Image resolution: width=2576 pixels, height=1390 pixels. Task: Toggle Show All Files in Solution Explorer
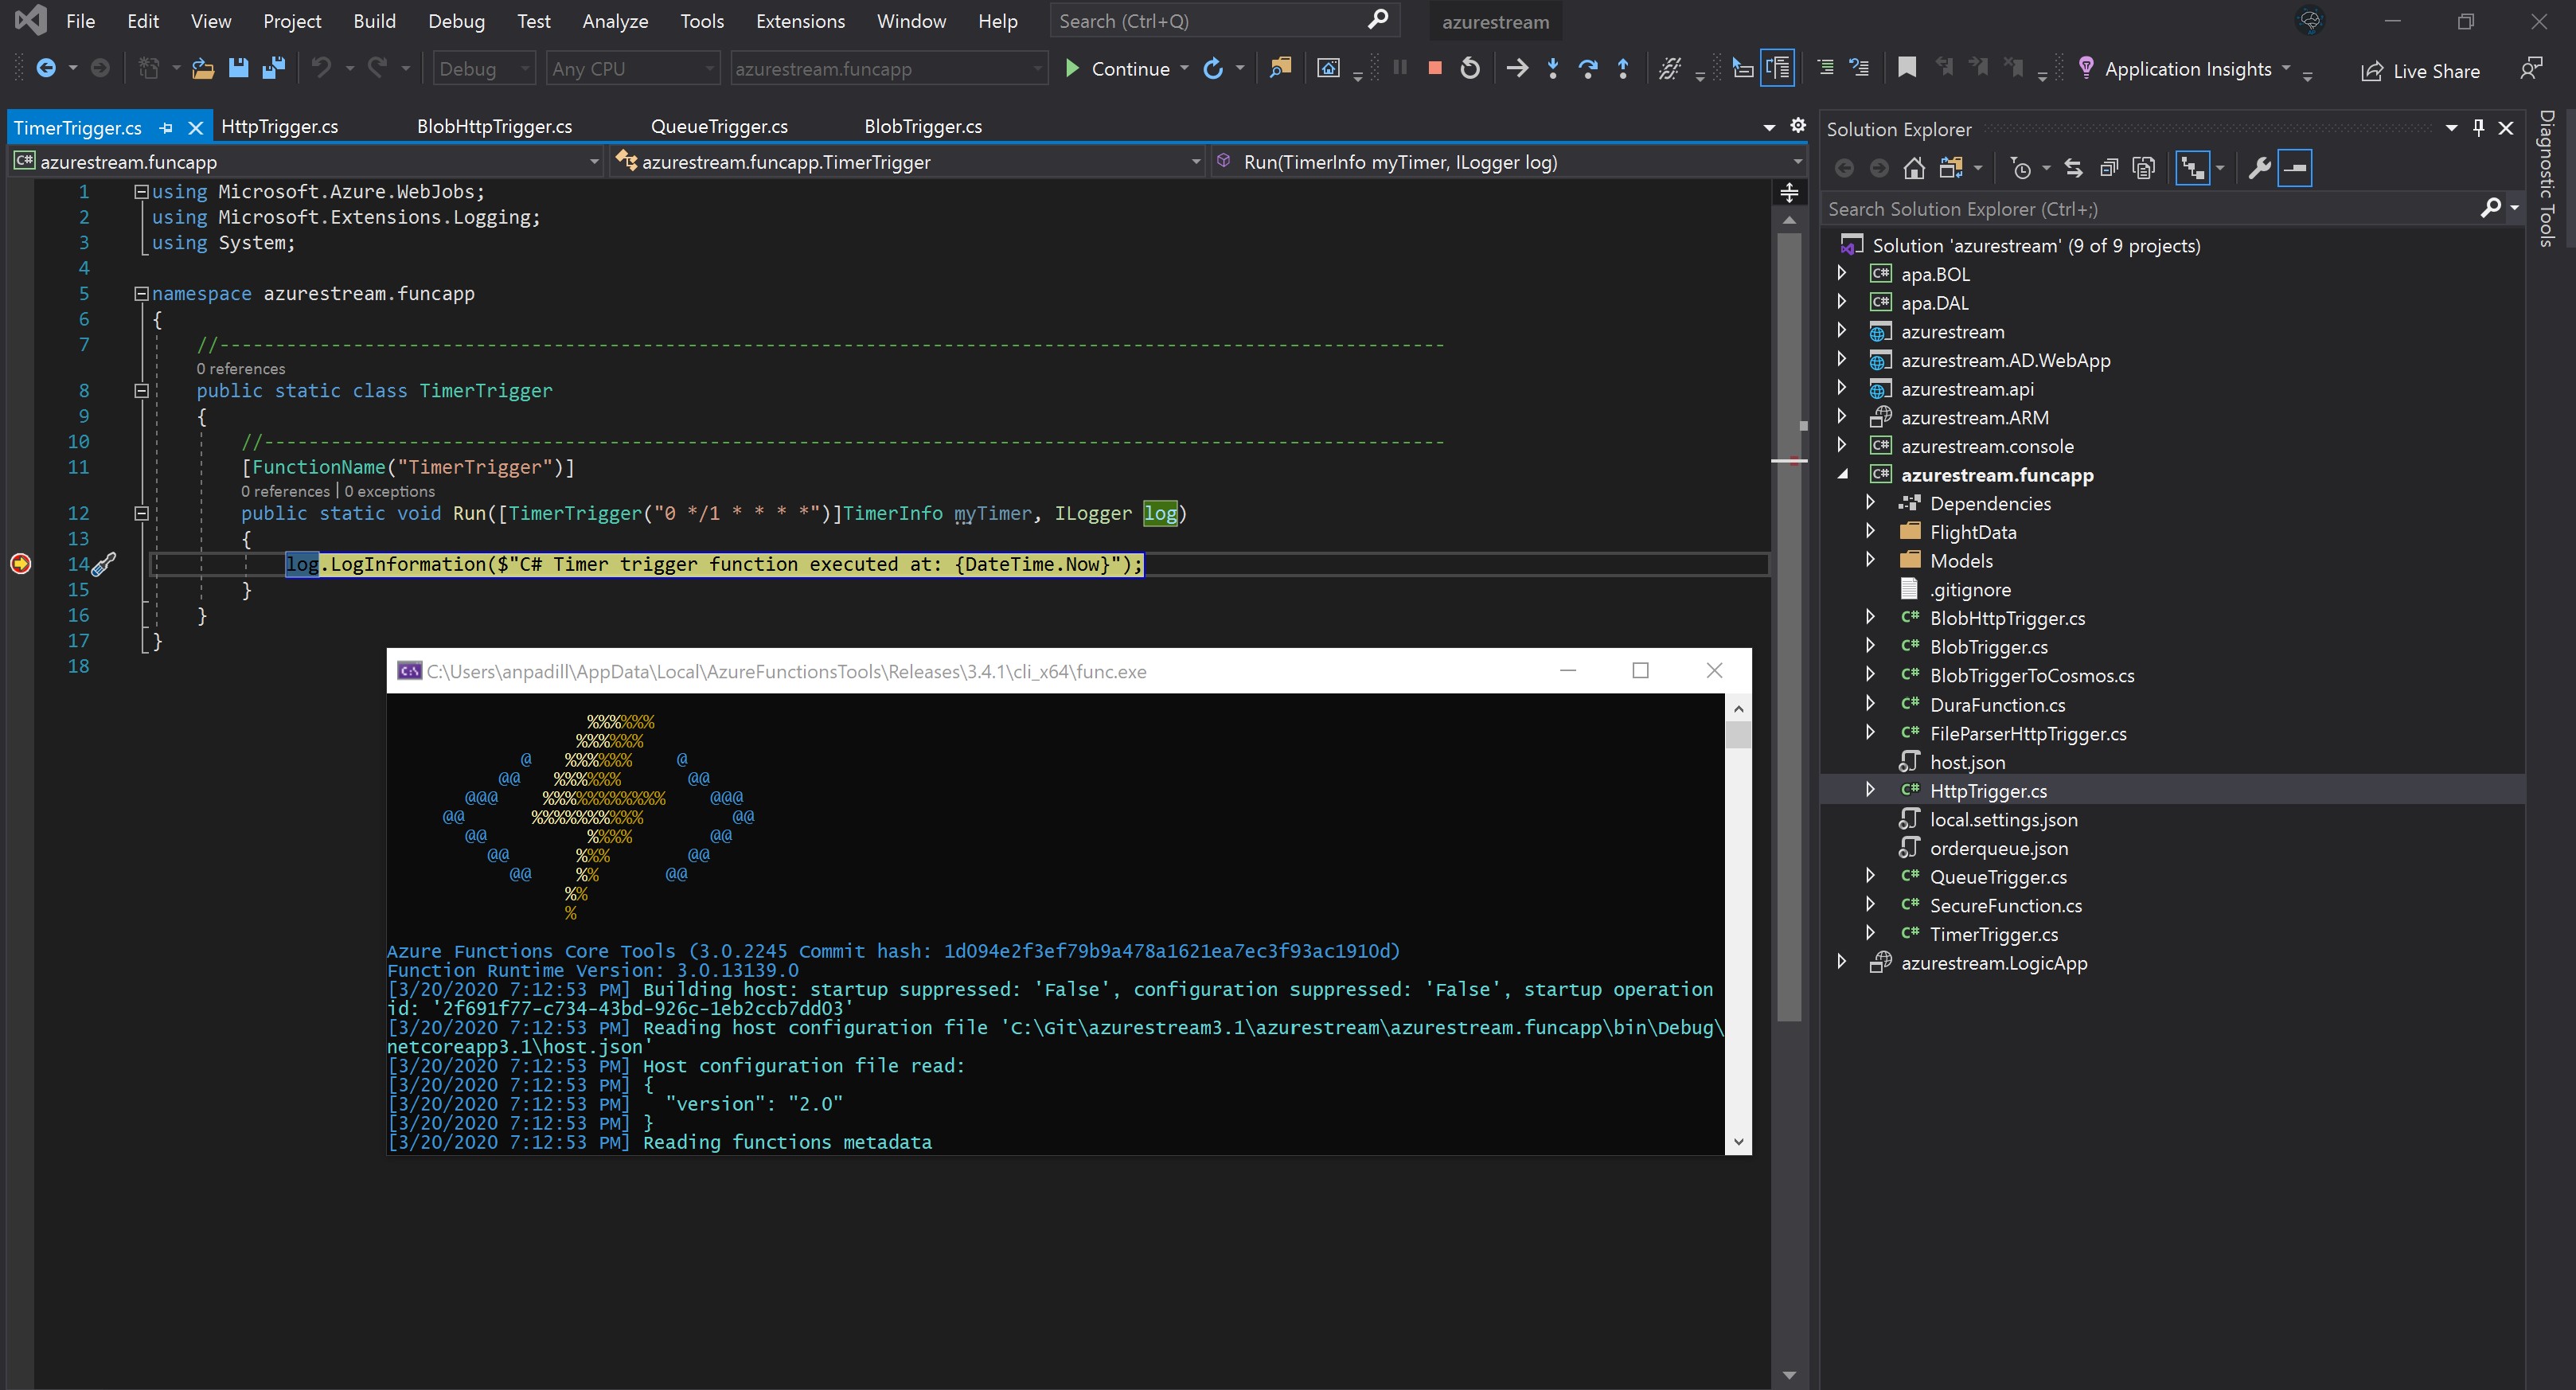click(2144, 168)
